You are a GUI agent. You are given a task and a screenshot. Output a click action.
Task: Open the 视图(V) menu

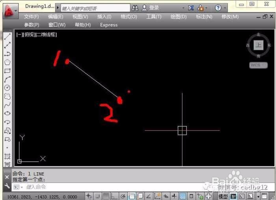point(80,17)
